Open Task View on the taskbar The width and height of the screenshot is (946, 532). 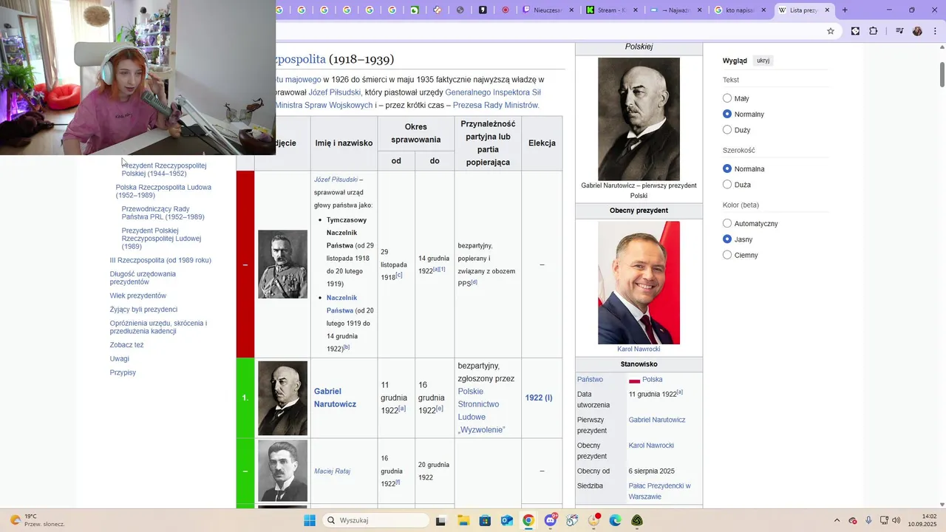(440, 520)
